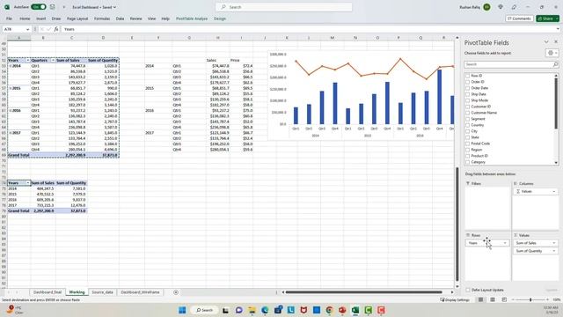This screenshot has width=563, height=317.
Task: Click the vertical scrollbar of the worksheet
Action: click(457, 224)
